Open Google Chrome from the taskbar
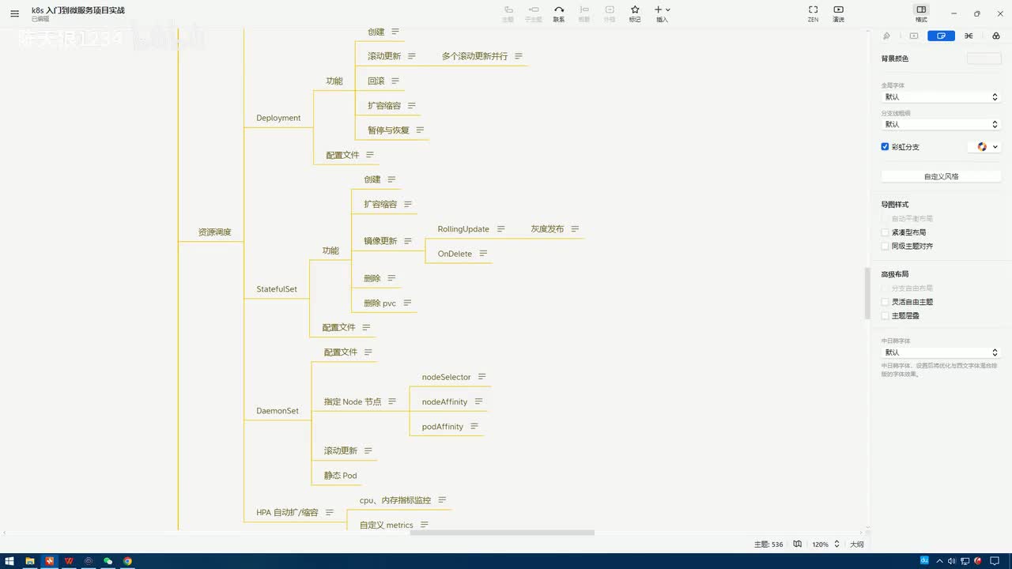The width and height of the screenshot is (1012, 569). click(x=127, y=561)
